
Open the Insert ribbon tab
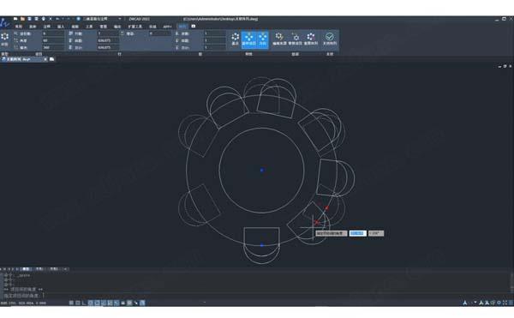[x=61, y=27]
